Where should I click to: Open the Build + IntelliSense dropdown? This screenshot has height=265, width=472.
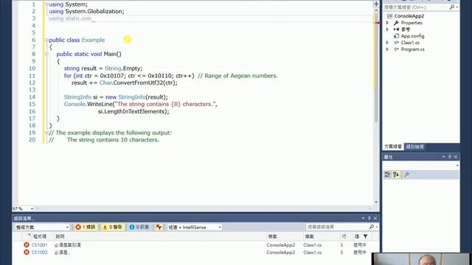[x=195, y=227]
